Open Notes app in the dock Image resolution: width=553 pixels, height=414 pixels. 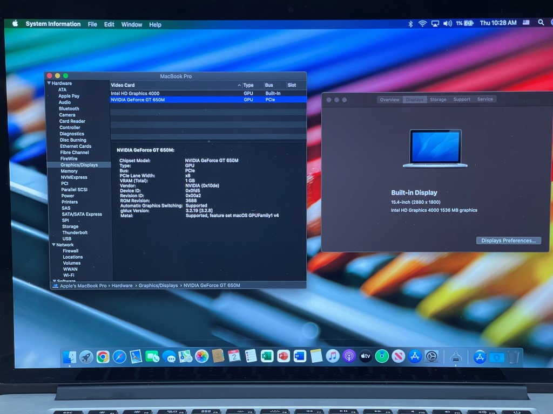(316, 356)
